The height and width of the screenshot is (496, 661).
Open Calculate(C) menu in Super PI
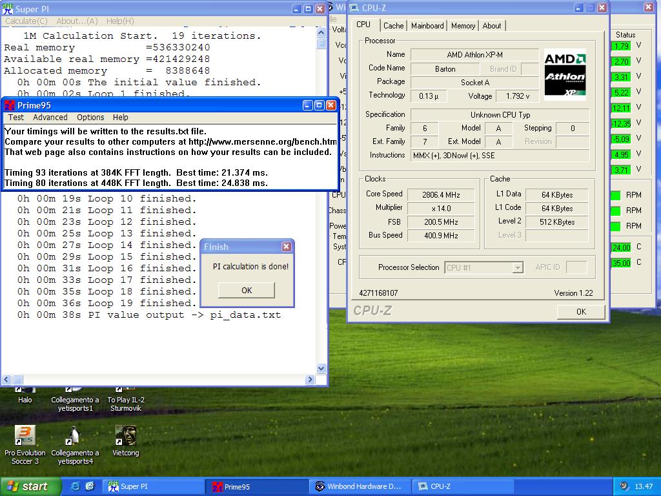click(x=26, y=21)
